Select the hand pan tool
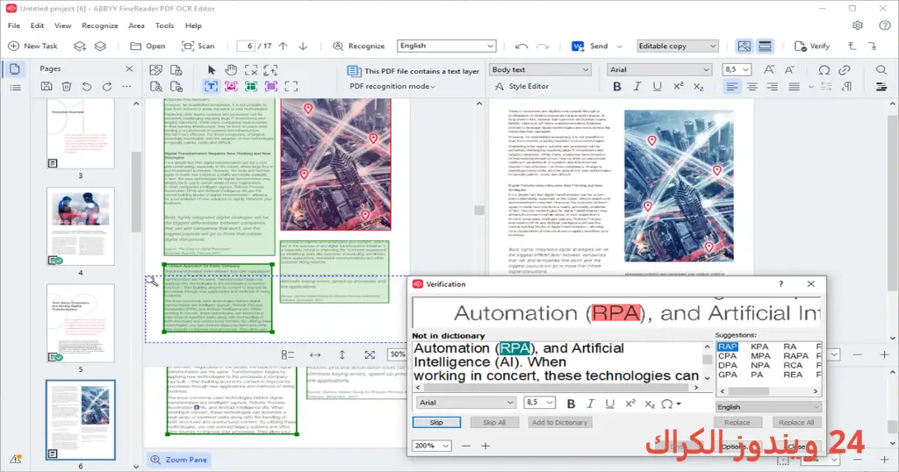This screenshot has height=472, width=899. 231,70
